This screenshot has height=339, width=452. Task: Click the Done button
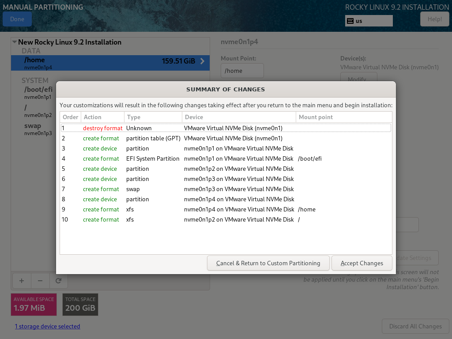pos(17,19)
